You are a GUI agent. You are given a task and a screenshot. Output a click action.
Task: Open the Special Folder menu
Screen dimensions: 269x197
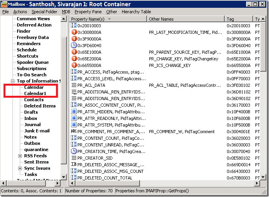click(x=44, y=12)
